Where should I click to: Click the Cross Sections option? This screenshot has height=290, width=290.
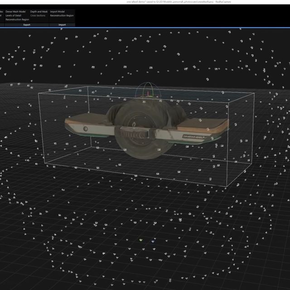(38, 15)
